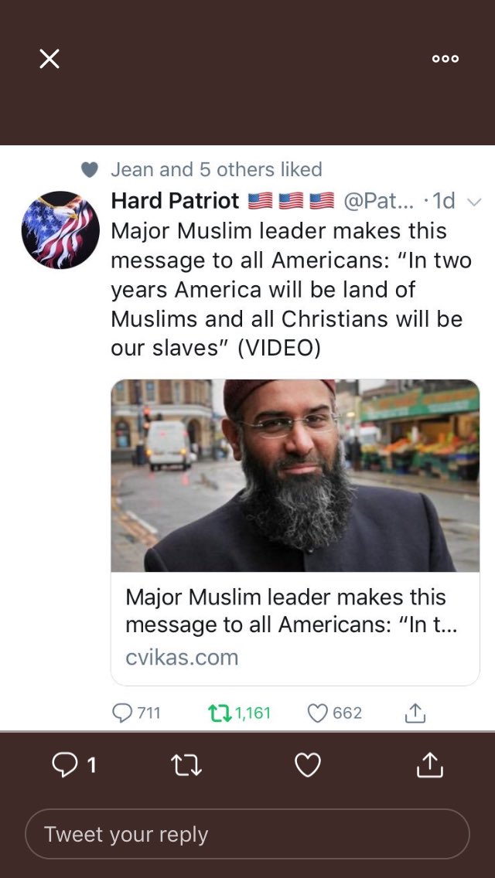Tap the share icon below the link card
Viewport: 495px width, 878px height.
tap(415, 713)
